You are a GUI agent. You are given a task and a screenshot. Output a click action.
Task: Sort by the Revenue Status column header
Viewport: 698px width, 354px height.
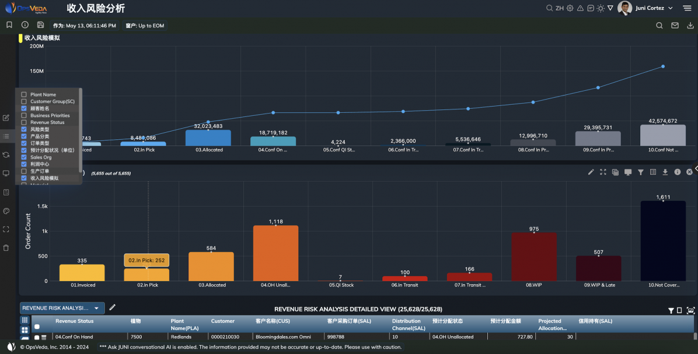(x=74, y=321)
